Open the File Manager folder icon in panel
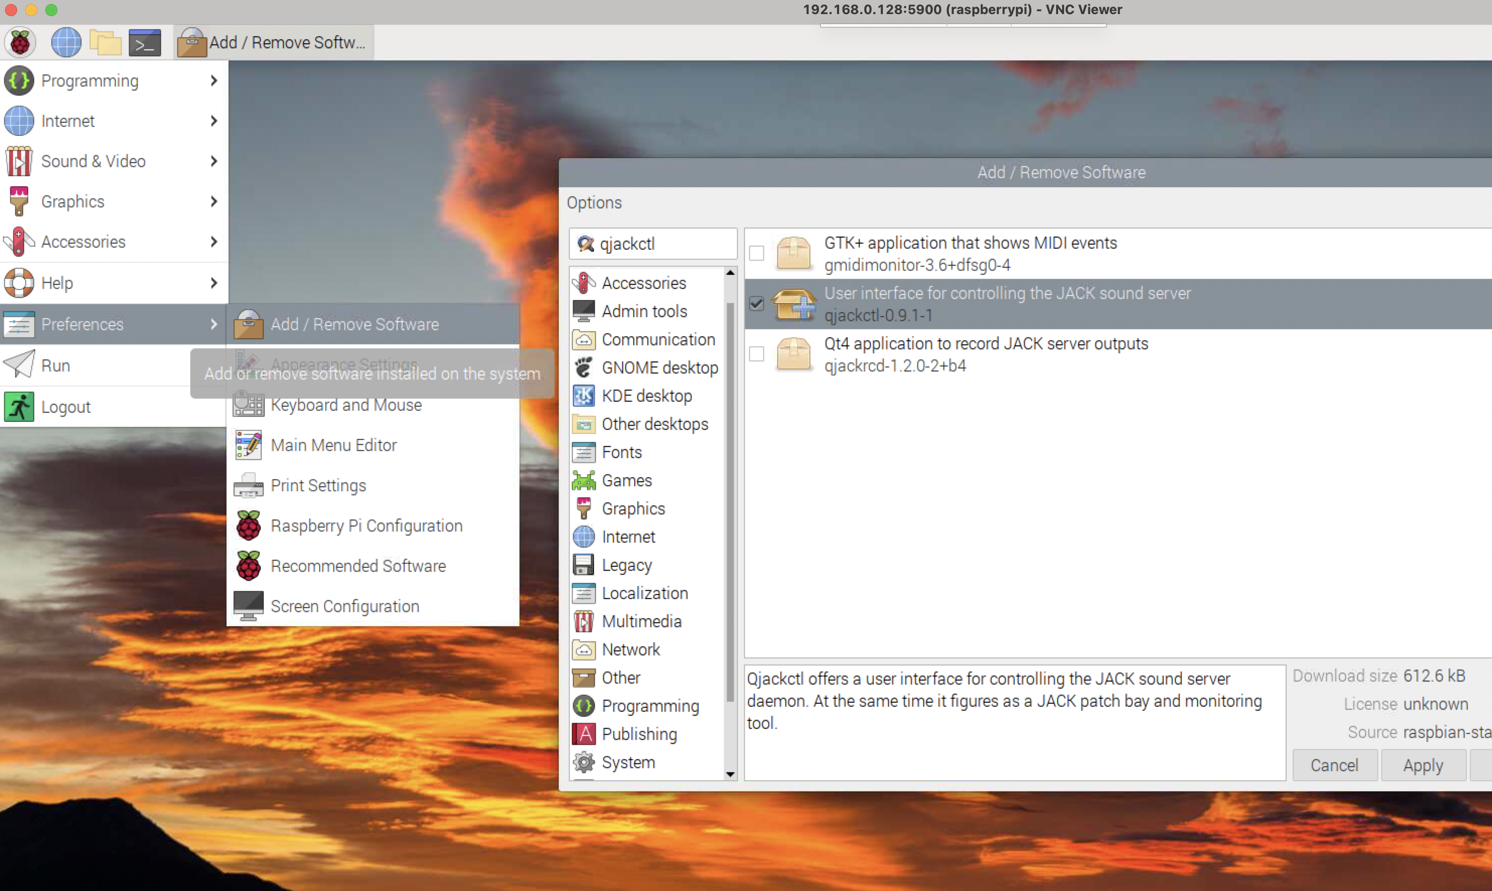1492x891 pixels. (106, 42)
